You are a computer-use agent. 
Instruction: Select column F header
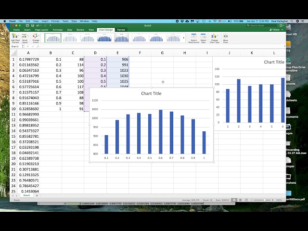(140, 53)
